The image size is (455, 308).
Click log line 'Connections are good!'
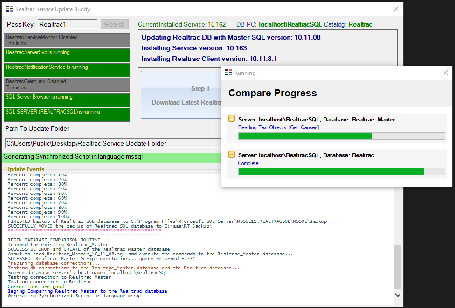pos(37,286)
